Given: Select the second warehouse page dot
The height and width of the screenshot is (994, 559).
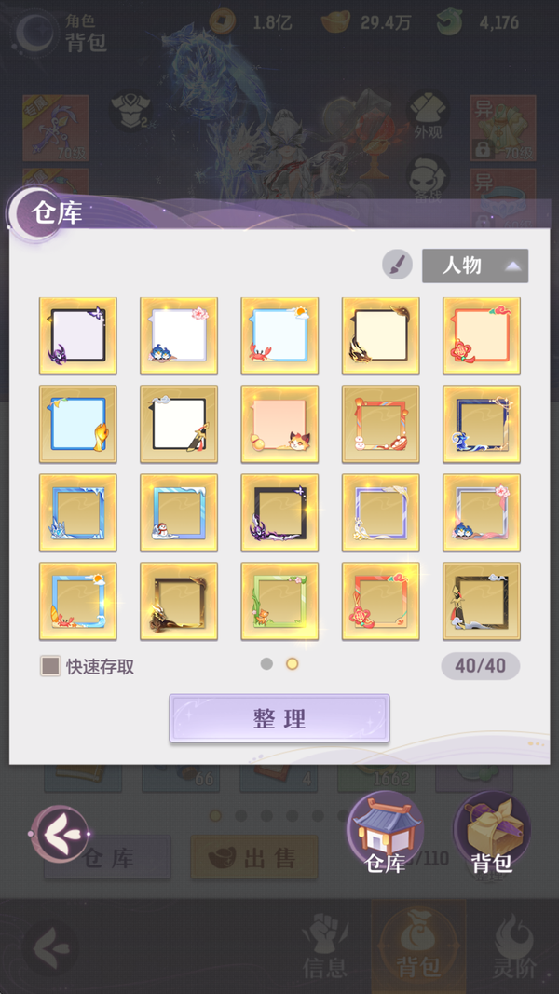Looking at the screenshot, I should pyautogui.click(x=293, y=663).
